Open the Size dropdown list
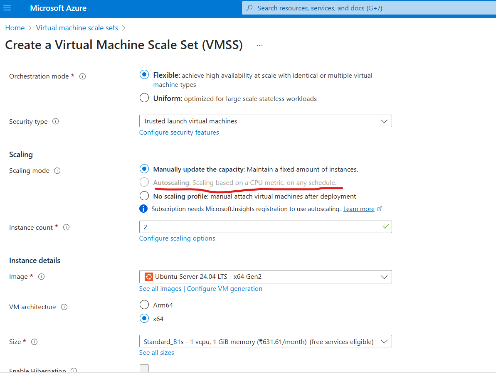Image resolution: width=496 pixels, height=376 pixels. pos(265,342)
